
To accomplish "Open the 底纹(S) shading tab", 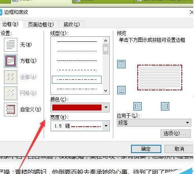I will tap(72, 24).
